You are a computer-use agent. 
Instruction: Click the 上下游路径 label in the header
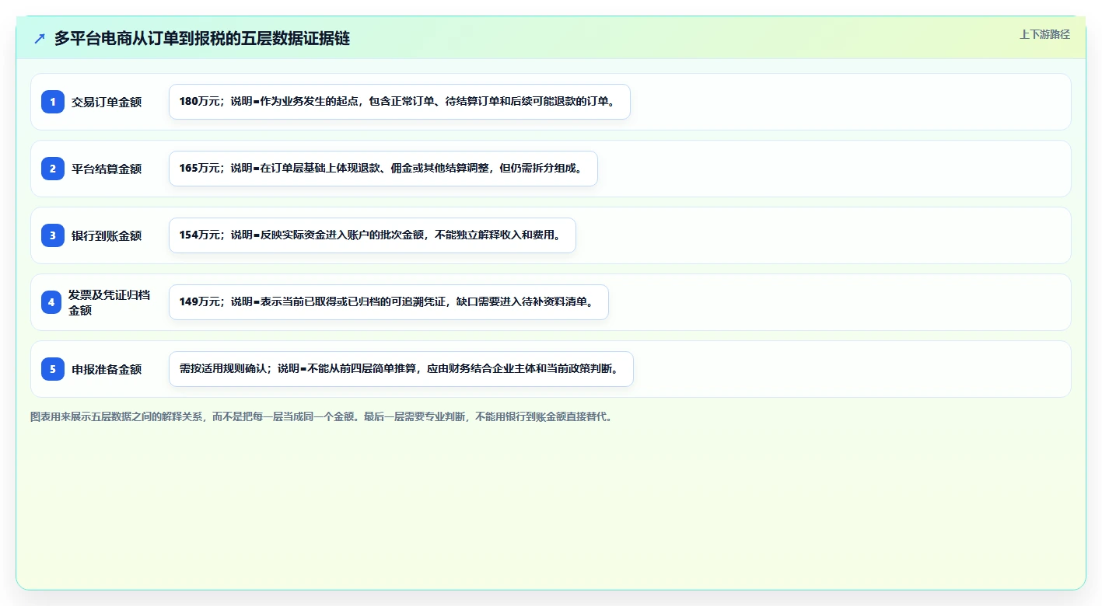pos(1044,34)
